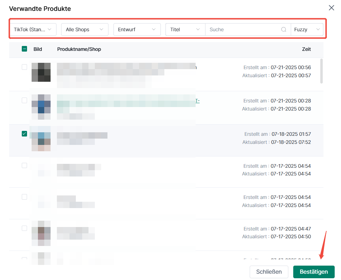Click the Bild column header
This screenshot has height=280, width=341.
[38, 49]
